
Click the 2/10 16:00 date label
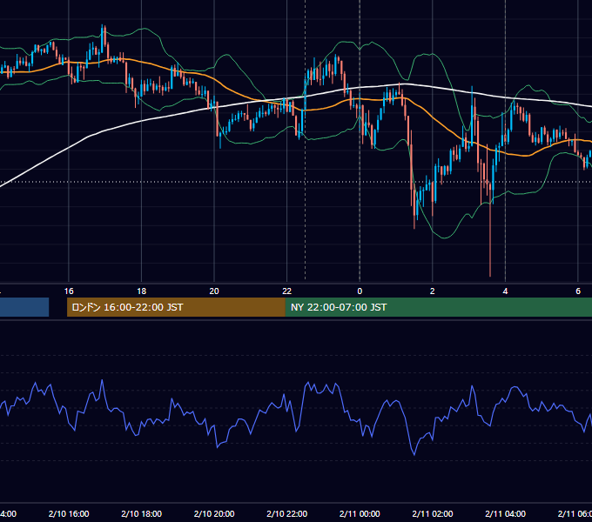[x=69, y=513]
